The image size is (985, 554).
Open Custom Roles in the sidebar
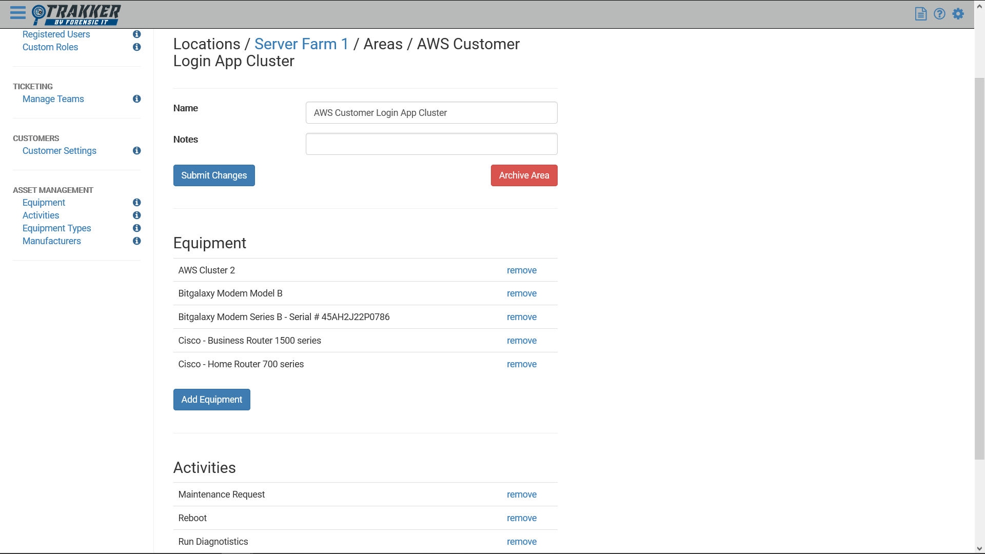[50, 47]
